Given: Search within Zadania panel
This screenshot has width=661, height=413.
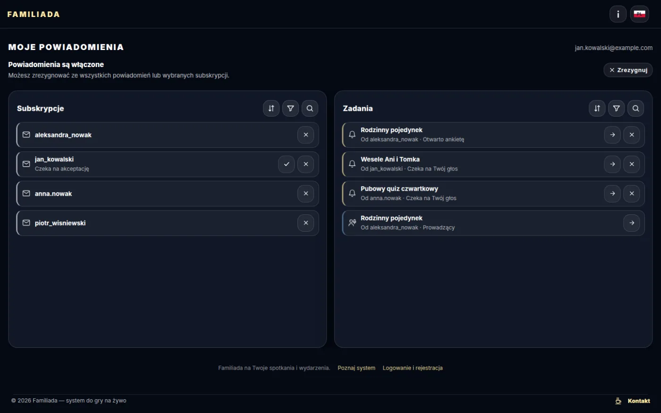Looking at the screenshot, I should [636, 108].
